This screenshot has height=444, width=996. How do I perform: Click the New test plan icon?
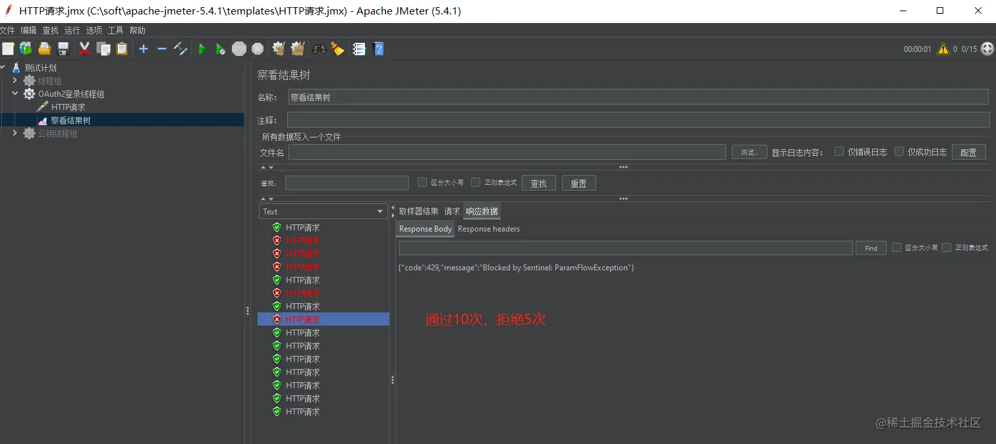8,49
